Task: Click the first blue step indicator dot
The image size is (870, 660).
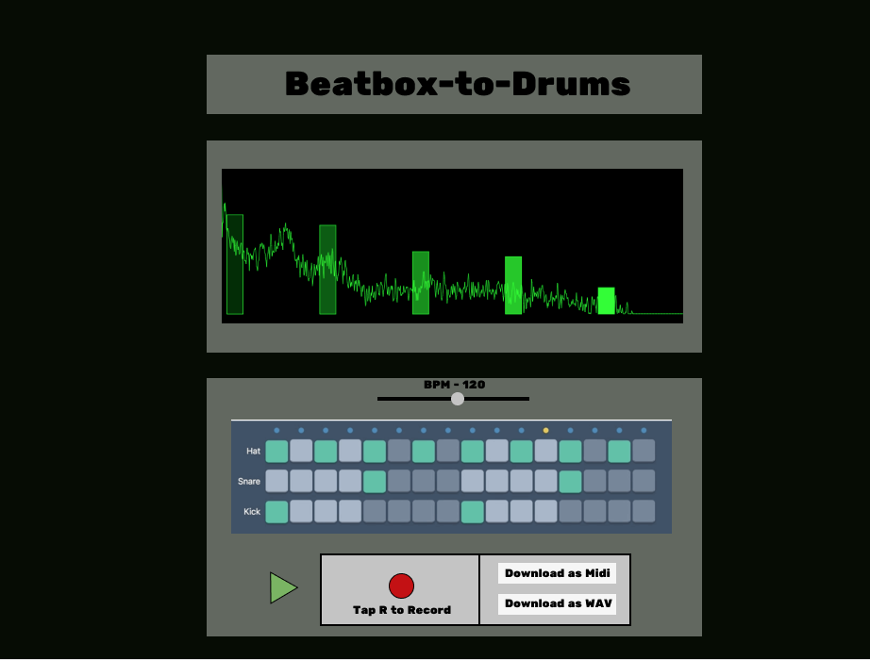Action: coord(276,430)
